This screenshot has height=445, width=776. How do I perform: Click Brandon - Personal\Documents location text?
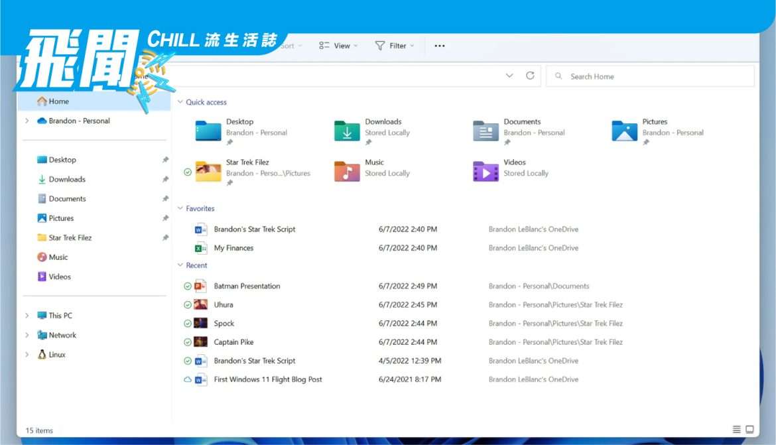(539, 286)
